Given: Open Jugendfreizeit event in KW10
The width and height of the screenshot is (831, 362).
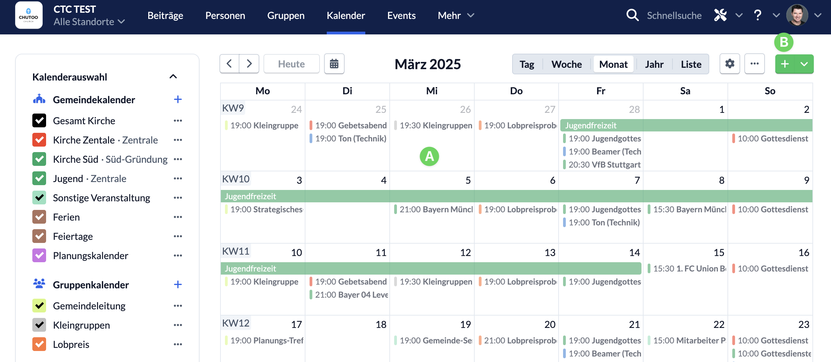Looking at the screenshot, I should point(516,196).
